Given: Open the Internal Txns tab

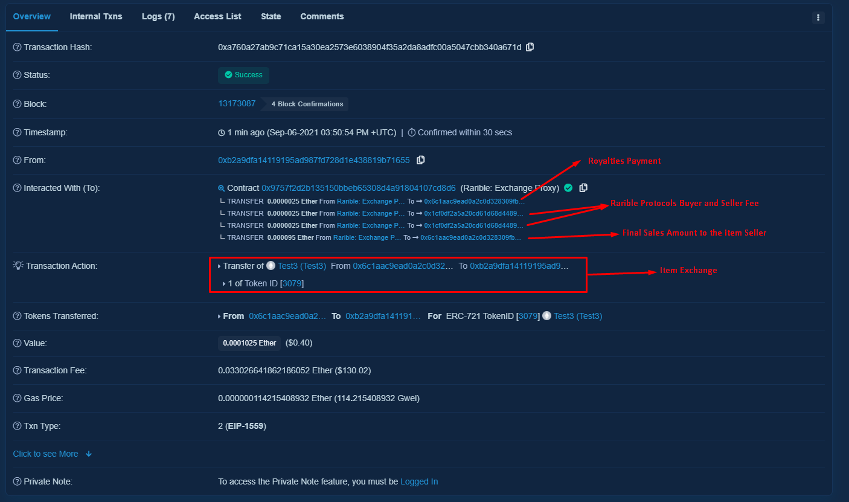Looking at the screenshot, I should [x=96, y=16].
